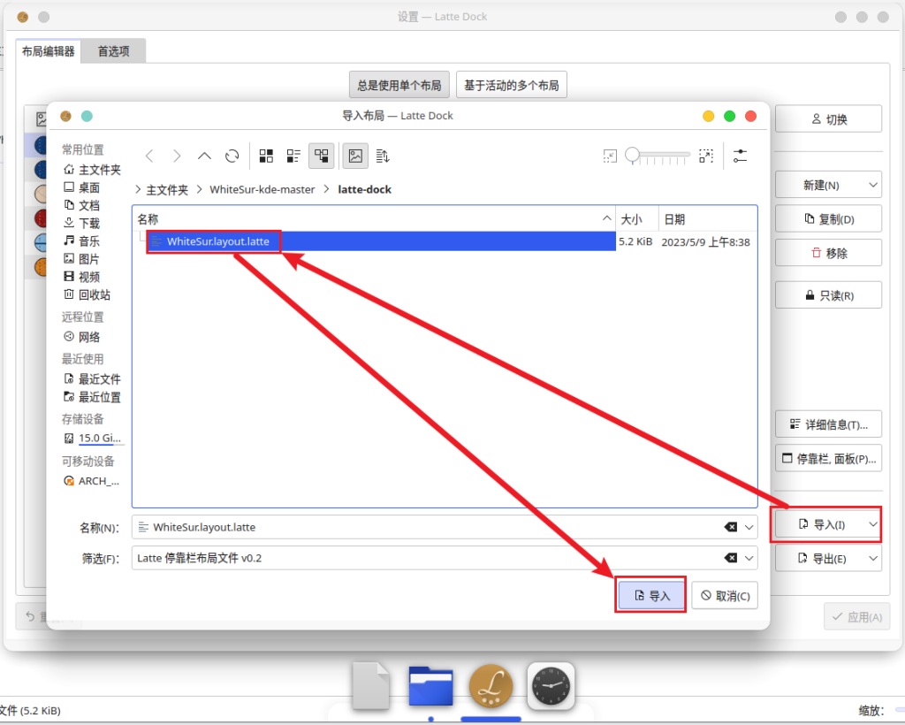Clear the 筛选 filter field

(x=731, y=558)
